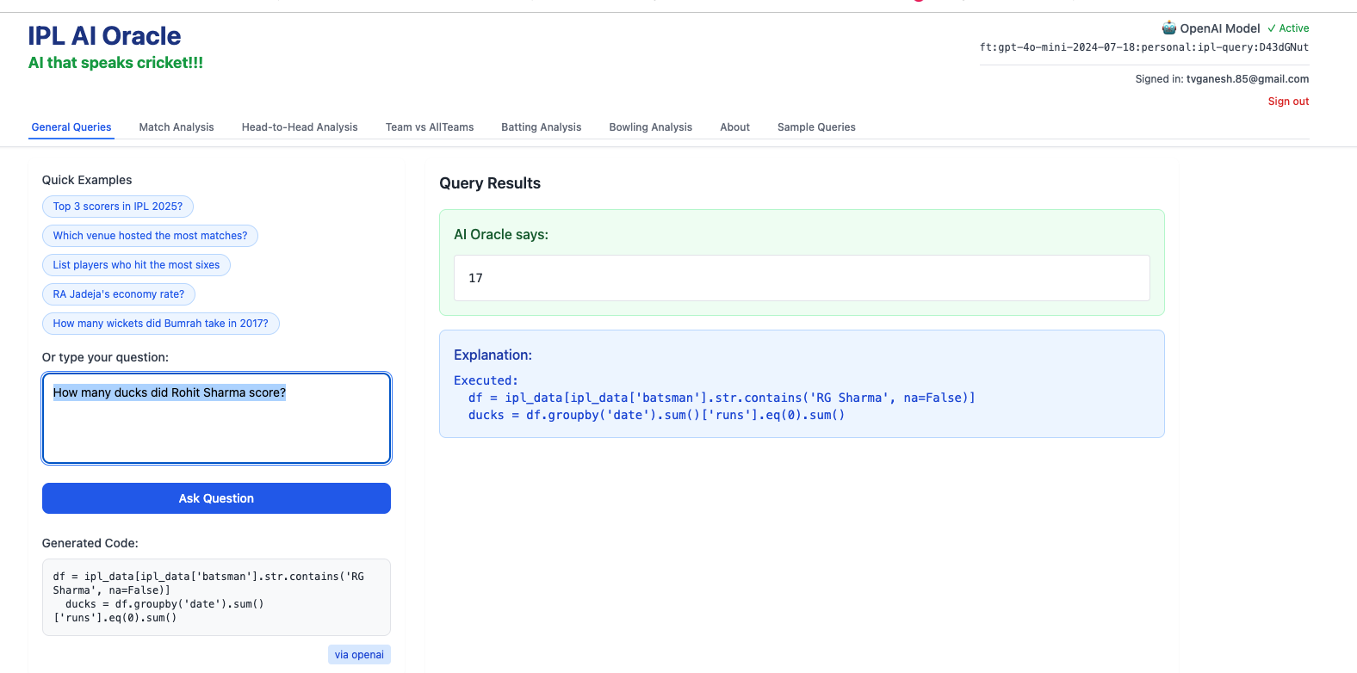
Task: Click the green Active status indicator
Action: pos(1288,28)
